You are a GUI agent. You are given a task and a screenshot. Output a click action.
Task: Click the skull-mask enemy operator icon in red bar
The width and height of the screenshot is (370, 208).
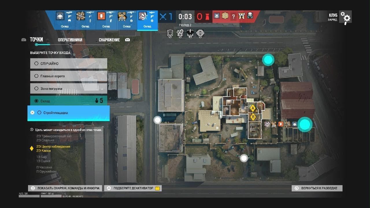click(x=250, y=16)
